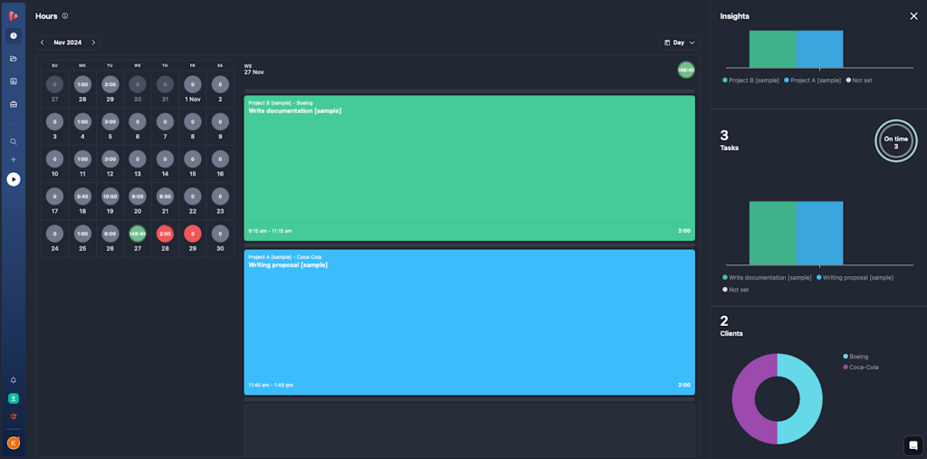The height and width of the screenshot is (459, 927).
Task: Click the cyan Boeing donut segment
Action: point(810,398)
